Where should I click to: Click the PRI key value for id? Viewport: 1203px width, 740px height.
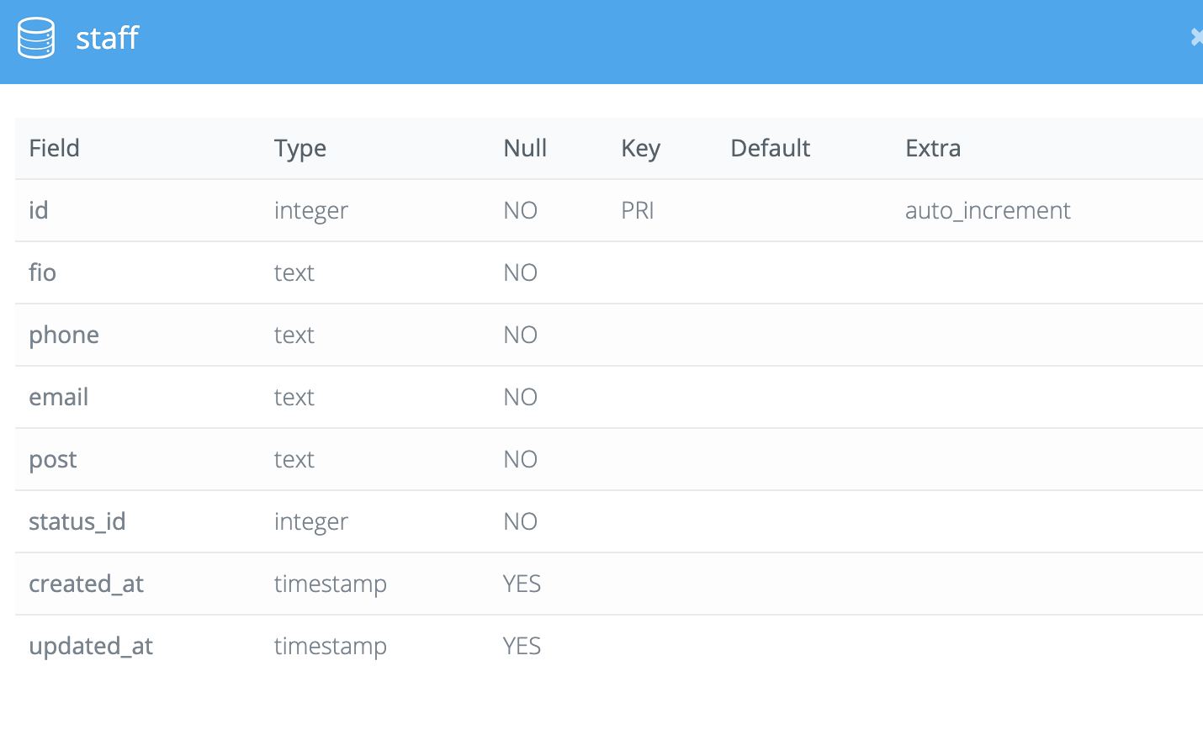[638, 210]
